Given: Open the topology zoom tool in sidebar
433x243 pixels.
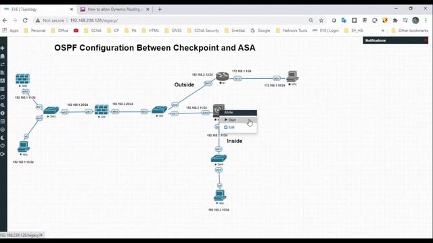Looking at the screenshot, I should [3, 105].
